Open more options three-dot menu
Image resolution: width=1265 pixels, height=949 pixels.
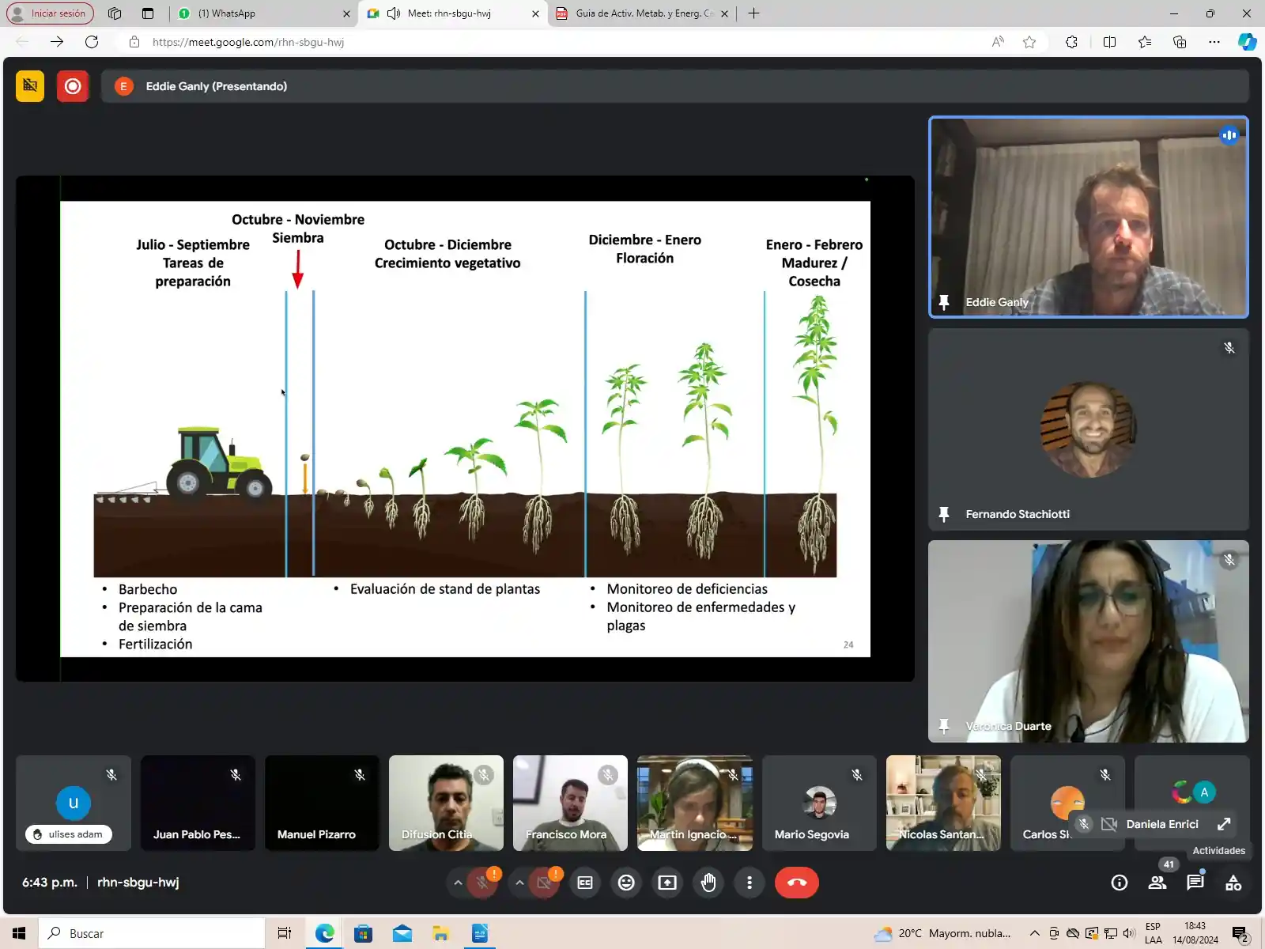click(x=750, y=883)
